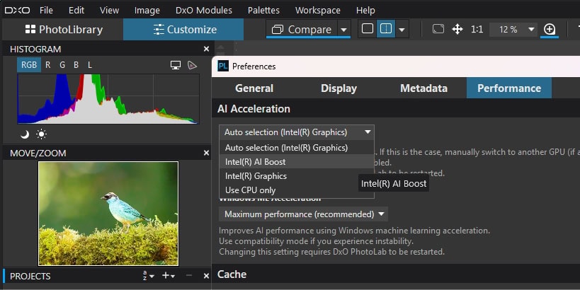Select the RGB histogram channel

[x=29, y=65]
